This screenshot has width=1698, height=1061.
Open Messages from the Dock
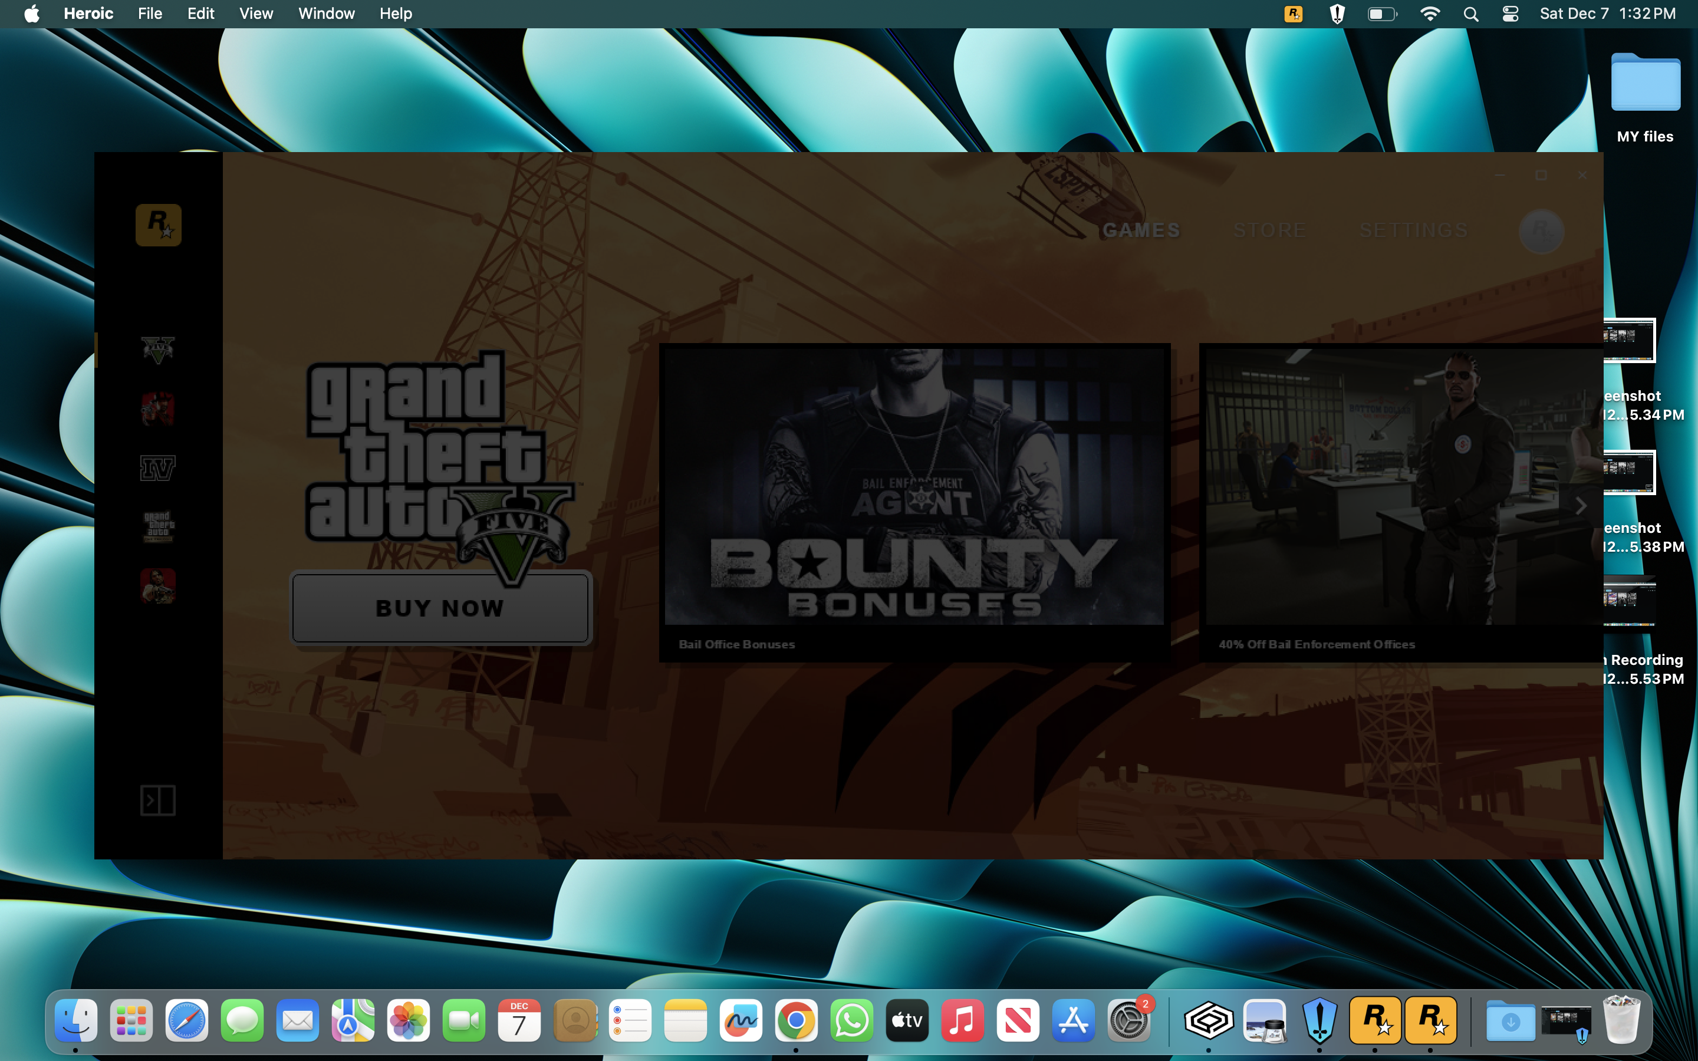[242, 1020]
